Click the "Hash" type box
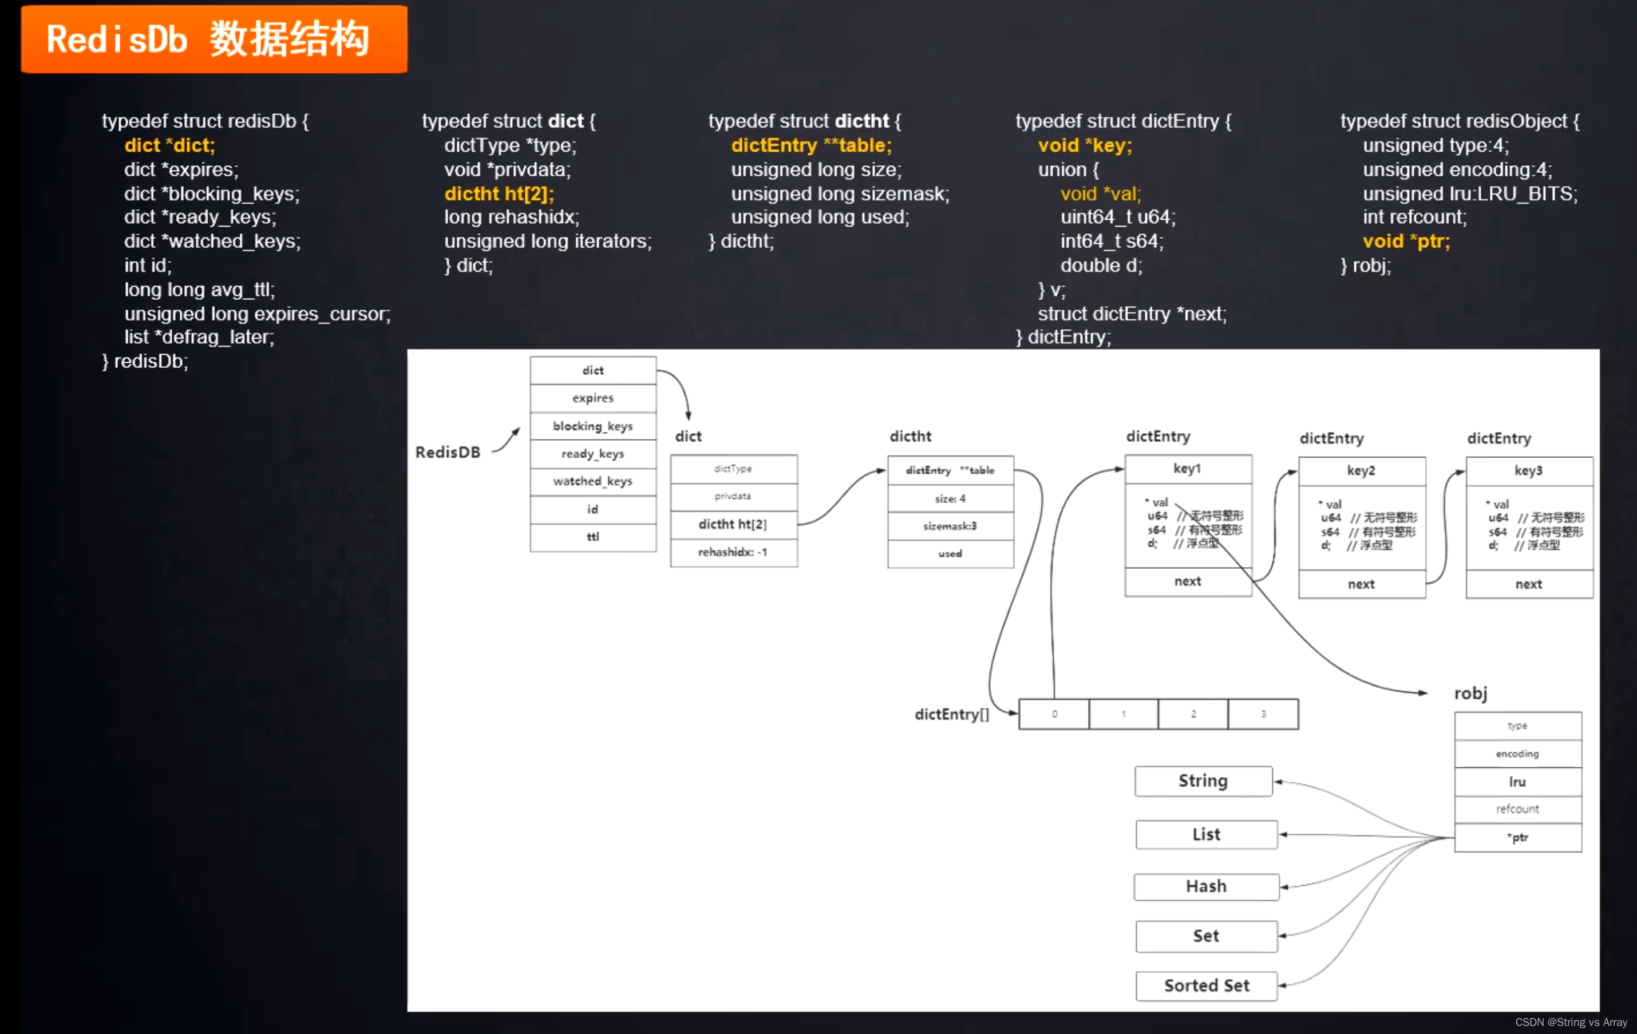 [x=1206, y=887]
